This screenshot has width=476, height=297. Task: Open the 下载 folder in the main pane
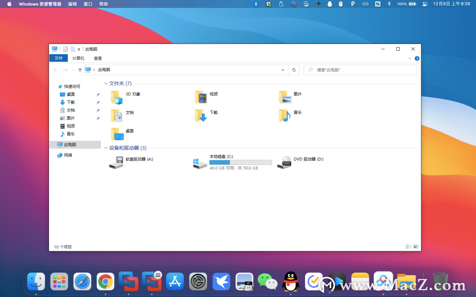pyautogui.click(x=201, y=116)
